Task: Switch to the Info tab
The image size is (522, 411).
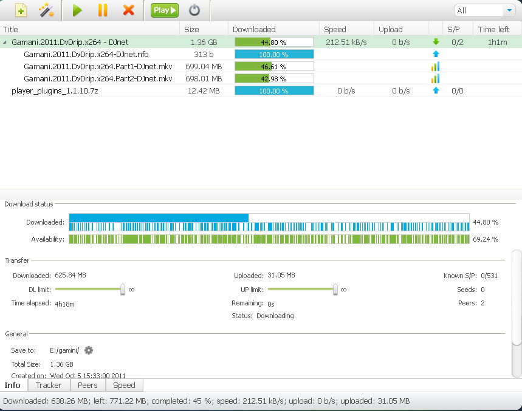Action: point(13,385)
